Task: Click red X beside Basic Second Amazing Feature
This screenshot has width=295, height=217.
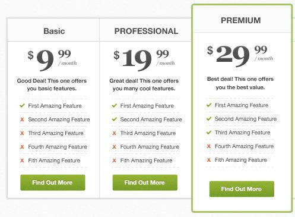Action: (22, 119)
